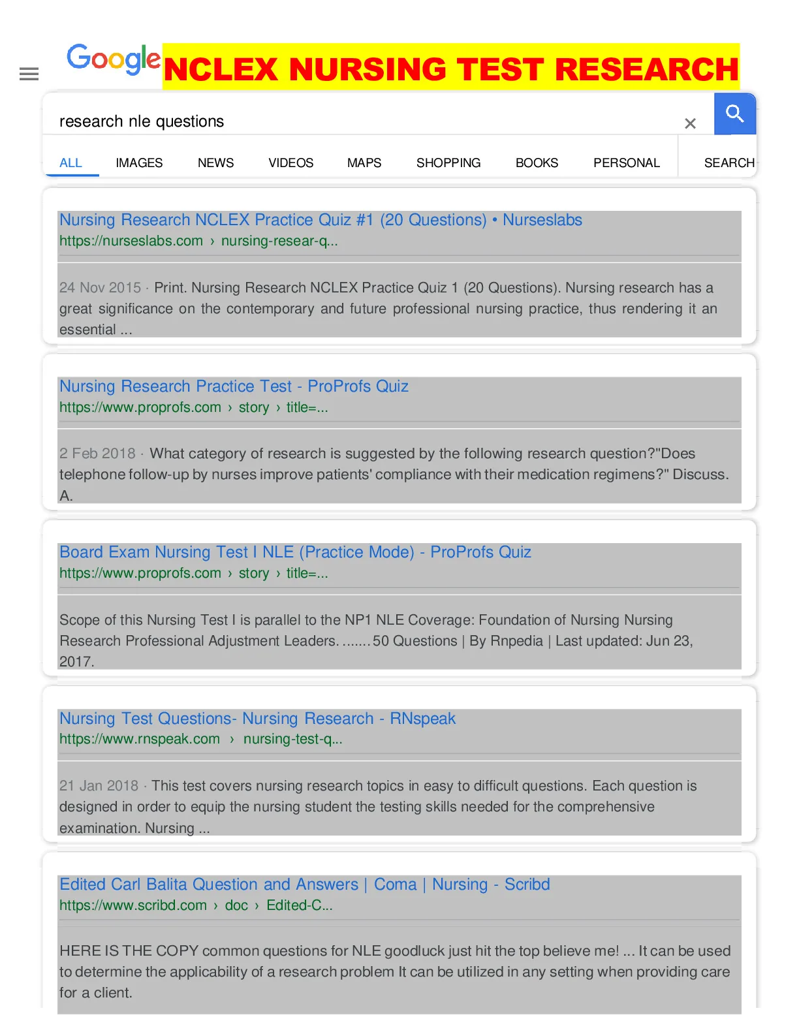
Task: Open the PERSONAL tab
Action: (x=627, y=163)
